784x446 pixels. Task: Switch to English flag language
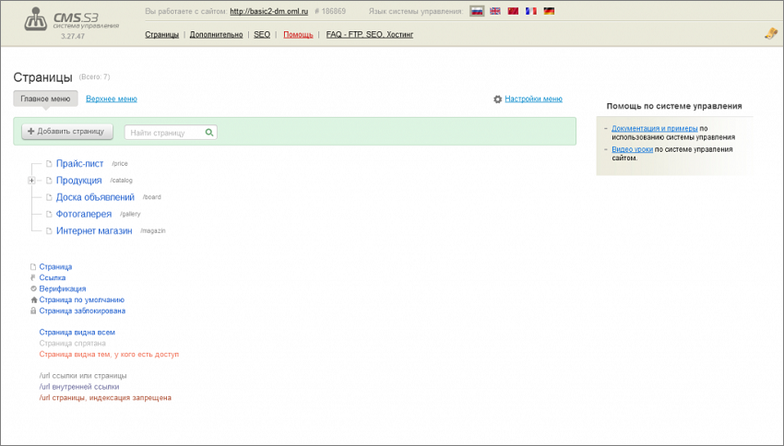495,11
